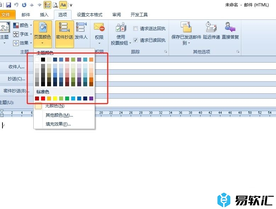
Task: Toggle the 密件抄送 Bcc field button
Action: point(64,34)
